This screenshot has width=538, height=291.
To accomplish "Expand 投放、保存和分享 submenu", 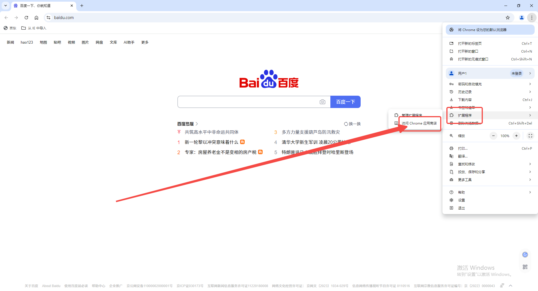I will pos(490,172).
